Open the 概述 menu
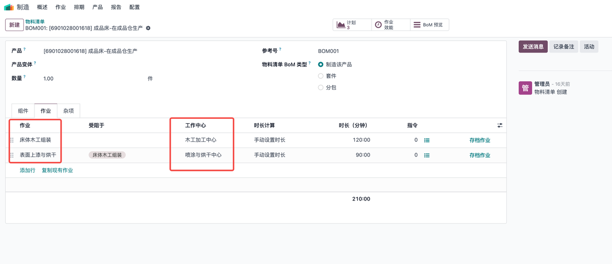This screenshot has height=264, width=612. tap(42, 7)
